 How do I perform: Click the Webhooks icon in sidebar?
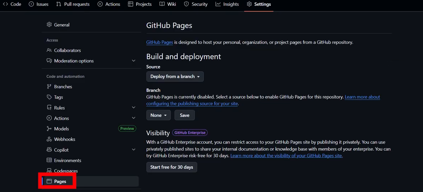pos(49,139)
